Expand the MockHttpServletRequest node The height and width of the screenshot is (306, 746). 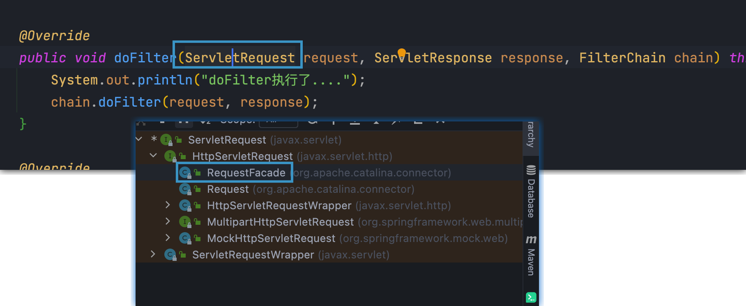168,237
